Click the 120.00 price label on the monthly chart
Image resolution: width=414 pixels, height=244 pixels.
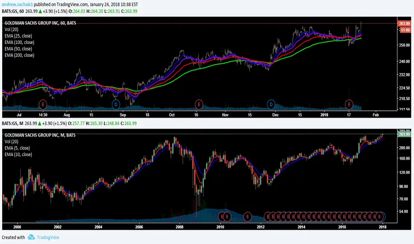[404, 172]
